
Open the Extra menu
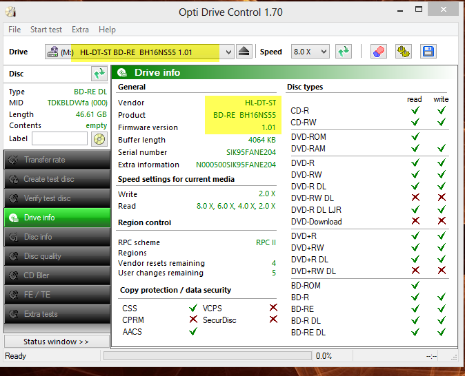coord(80,30)
